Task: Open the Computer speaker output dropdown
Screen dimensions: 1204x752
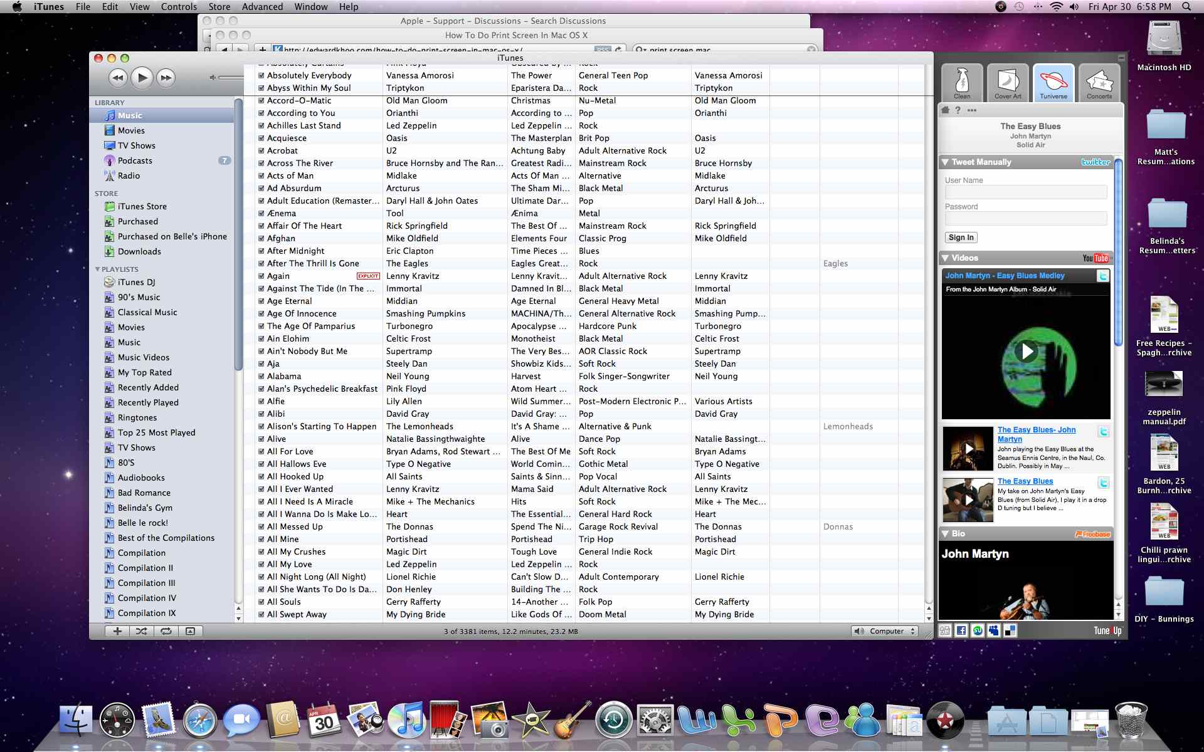Action: tap(885, 631)
